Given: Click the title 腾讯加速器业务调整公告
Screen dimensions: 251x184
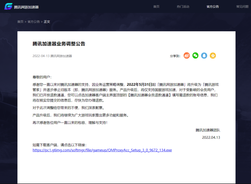Looking at the screenshot, I should (59, 44).
